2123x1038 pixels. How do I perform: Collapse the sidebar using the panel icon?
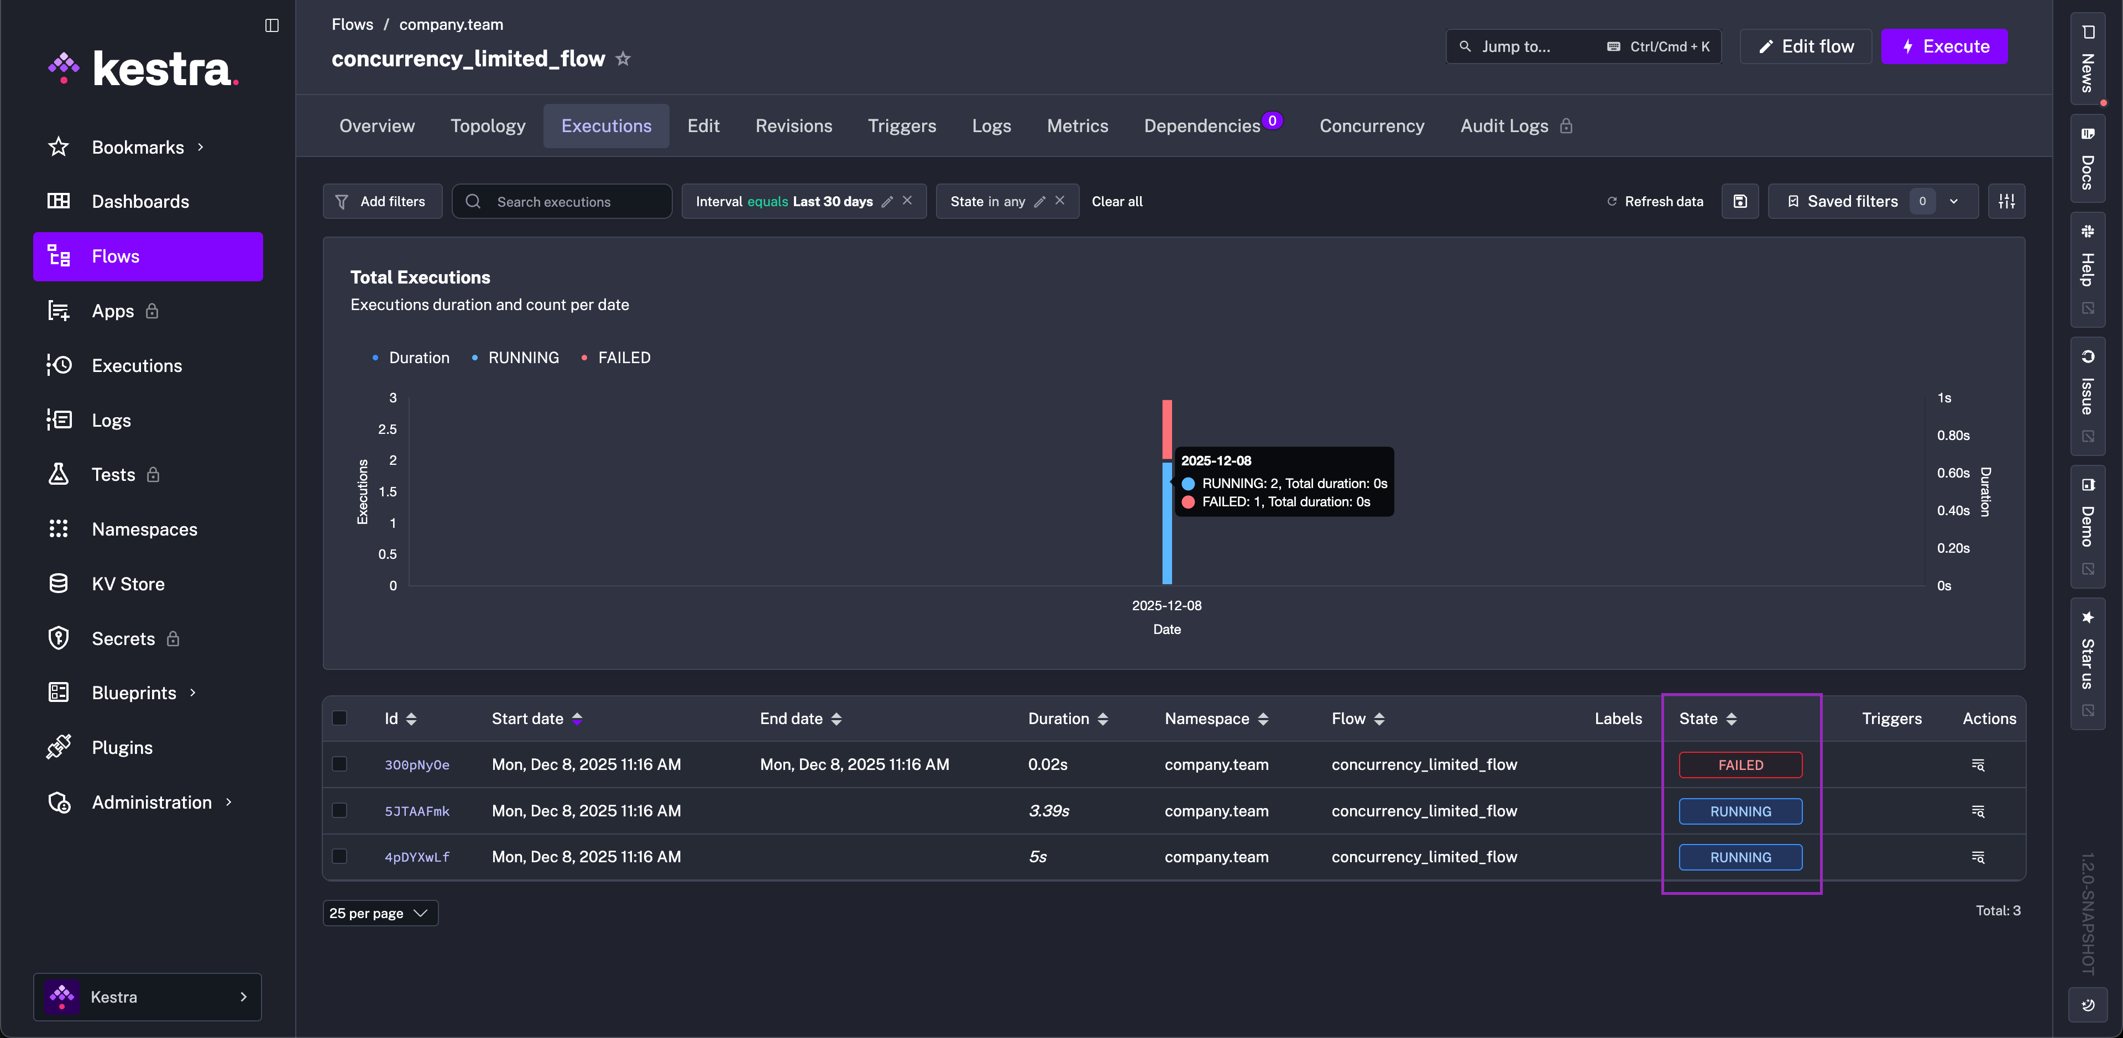(272, 25)
